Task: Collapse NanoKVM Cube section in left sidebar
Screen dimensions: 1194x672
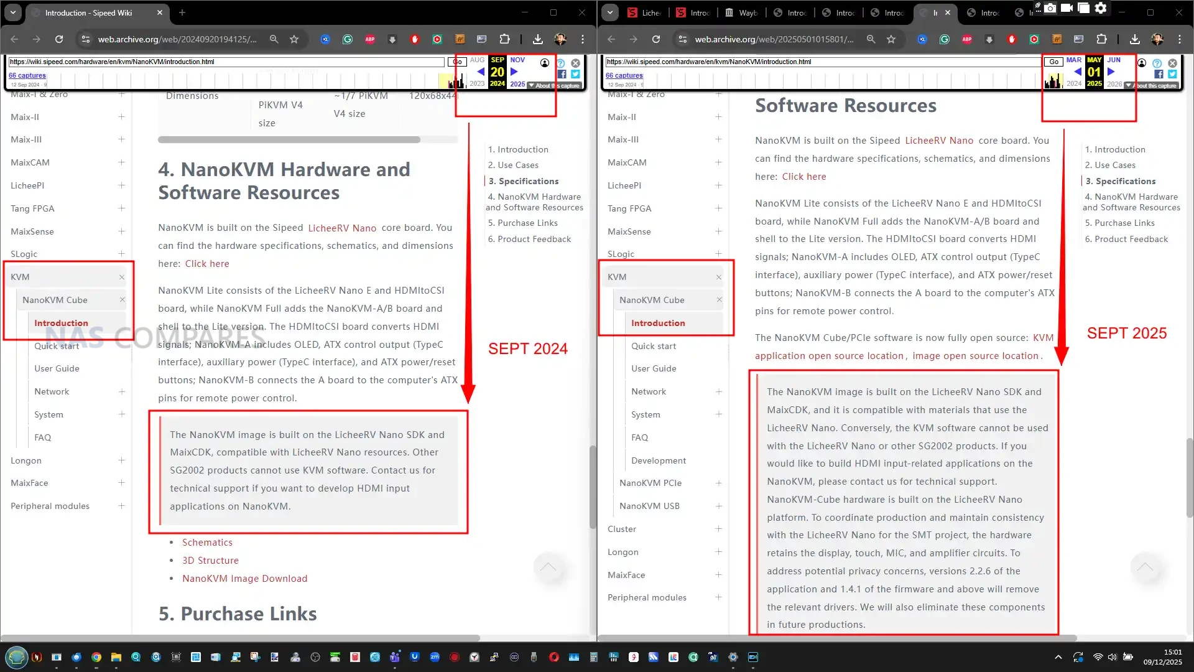Action: (x=122, y=300)
